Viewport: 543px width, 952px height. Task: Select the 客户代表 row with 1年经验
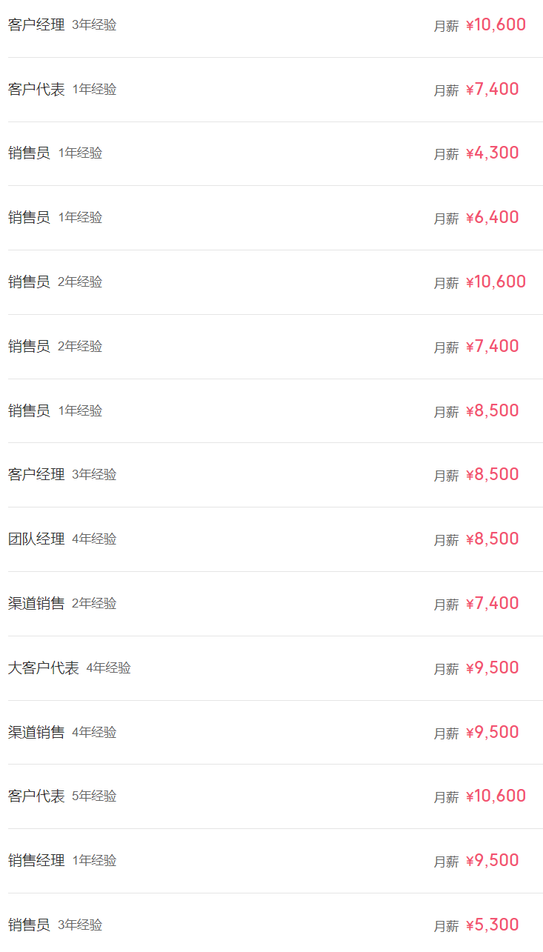(36, 90)
